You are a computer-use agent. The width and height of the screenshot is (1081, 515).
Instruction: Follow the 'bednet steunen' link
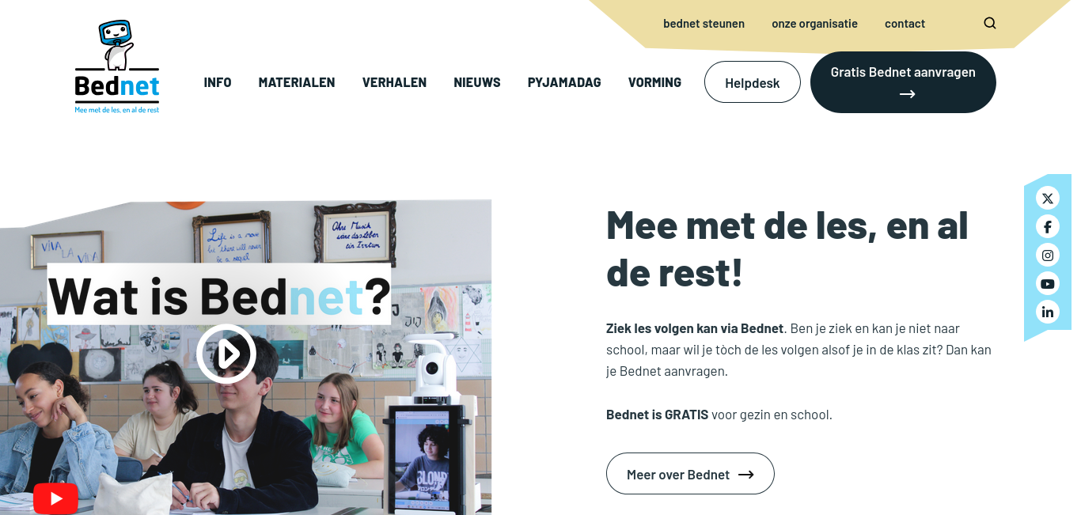tap(704, 24)
